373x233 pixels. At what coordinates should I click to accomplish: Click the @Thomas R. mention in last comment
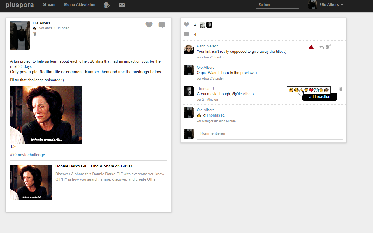214,115
